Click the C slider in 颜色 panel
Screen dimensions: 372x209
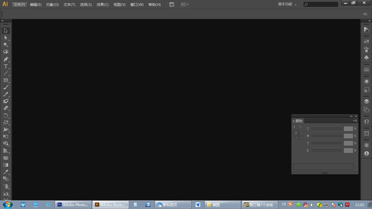click(327, 129)
